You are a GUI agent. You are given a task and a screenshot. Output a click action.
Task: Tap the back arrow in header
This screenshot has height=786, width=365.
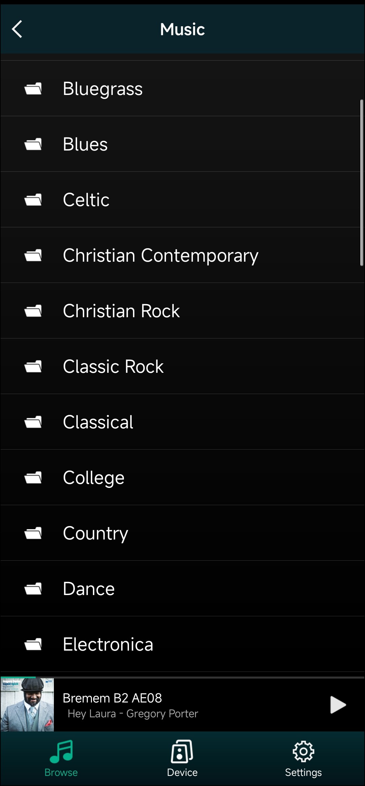(17, 29)
